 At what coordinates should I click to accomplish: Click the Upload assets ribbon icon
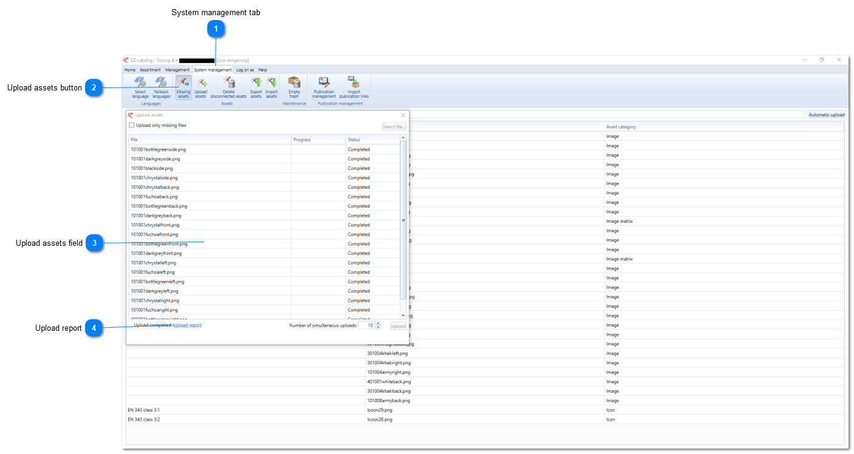pos(201,87)
